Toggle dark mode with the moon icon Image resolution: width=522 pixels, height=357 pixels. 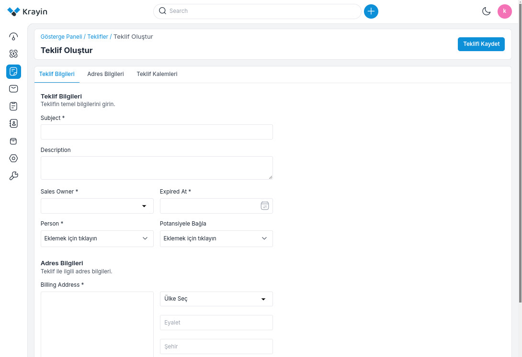(x=486, y=11)
